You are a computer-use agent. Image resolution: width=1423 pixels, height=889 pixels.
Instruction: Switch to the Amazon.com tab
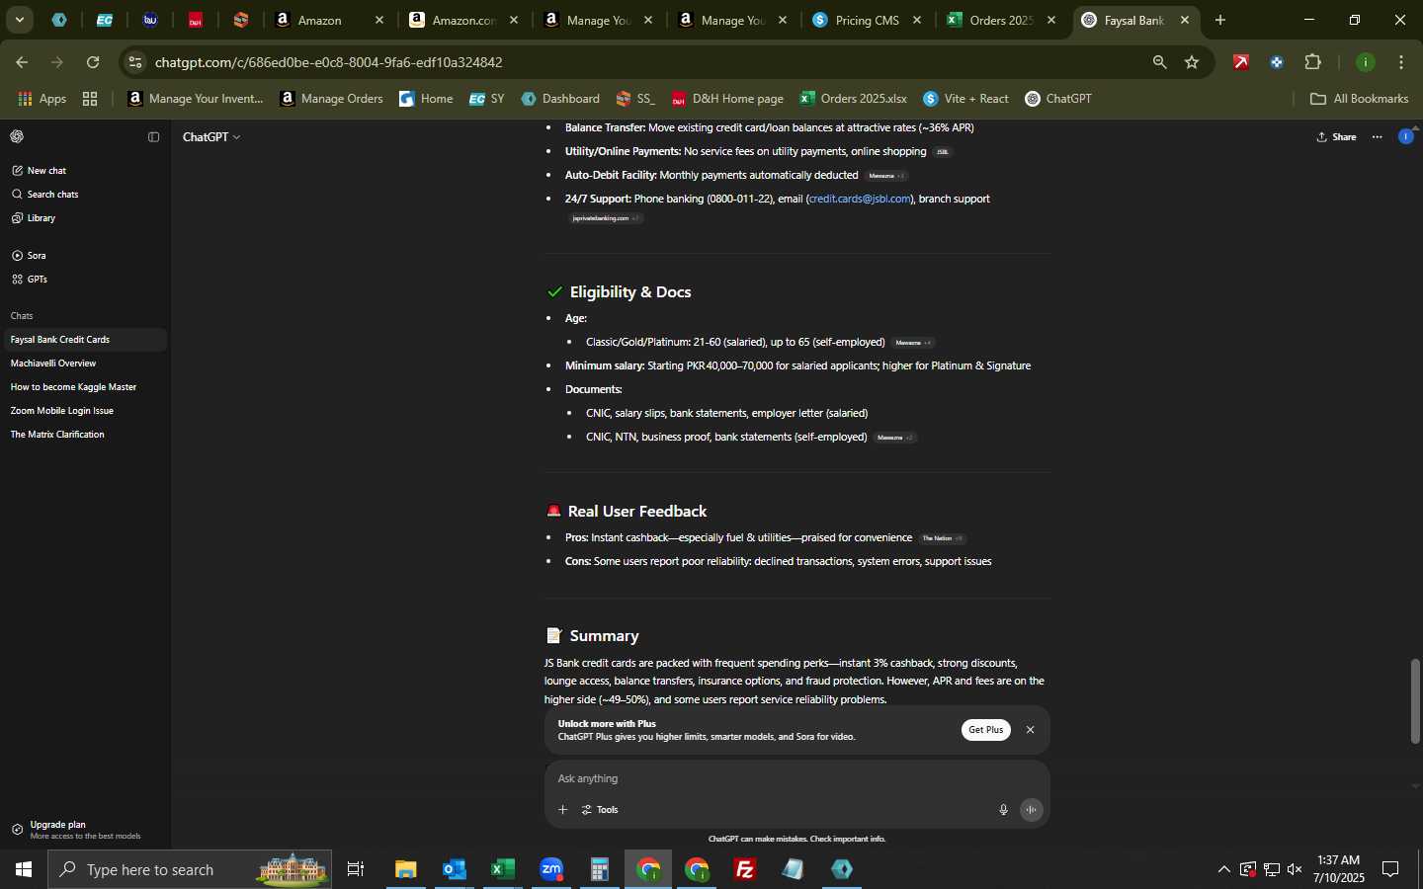462,20
